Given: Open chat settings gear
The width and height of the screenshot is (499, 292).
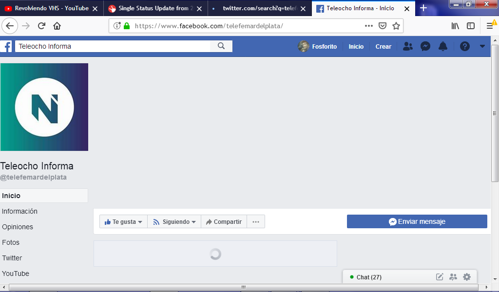Looking at the screenshot, I should pos(467,277).
